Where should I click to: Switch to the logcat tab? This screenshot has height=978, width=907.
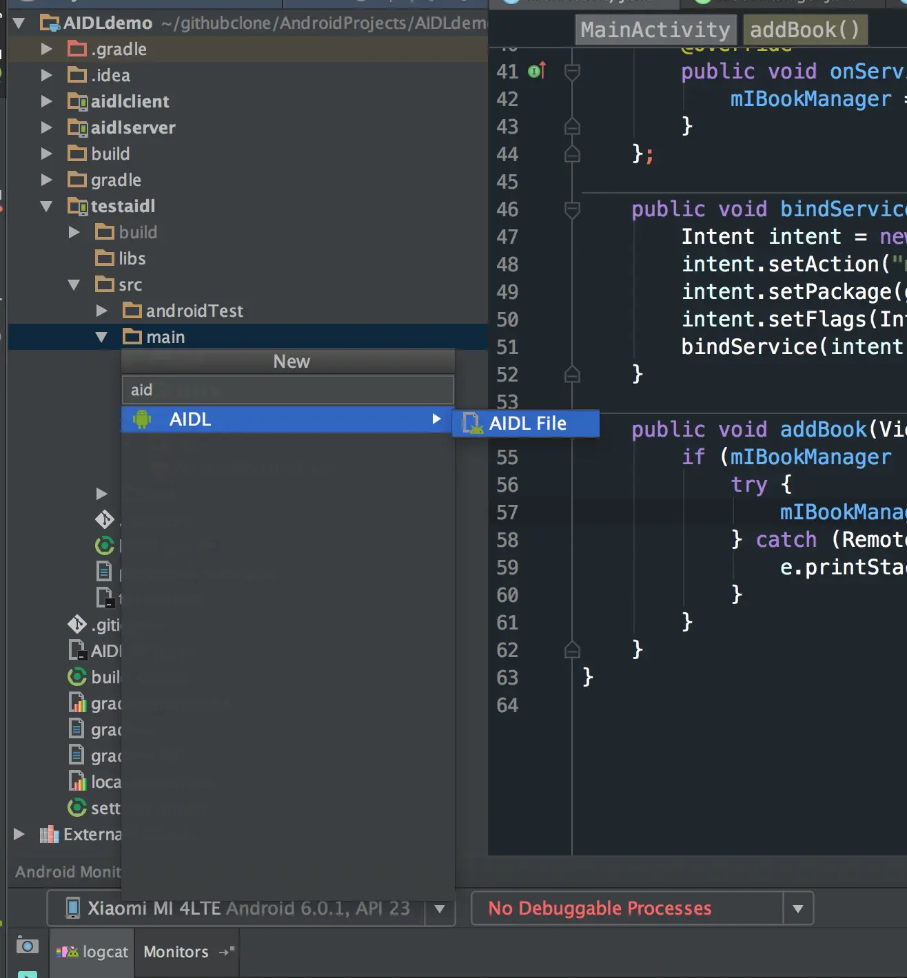point(92,952)
